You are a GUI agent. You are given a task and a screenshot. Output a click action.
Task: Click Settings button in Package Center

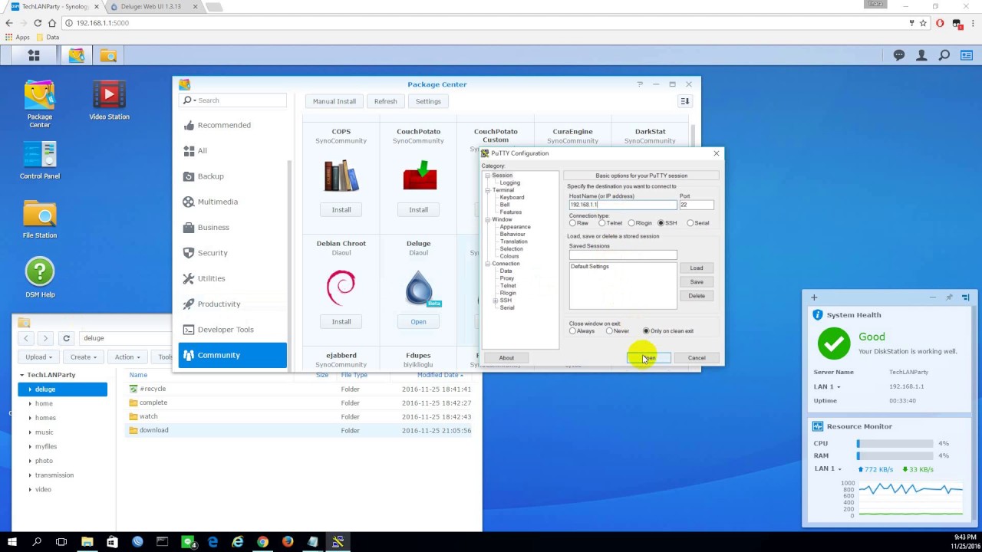(x=428, y=101)
